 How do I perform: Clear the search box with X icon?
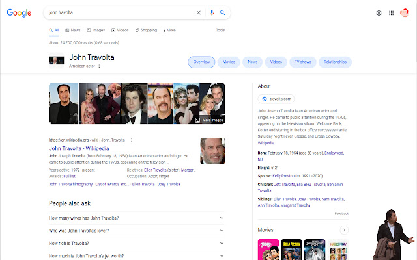(x=198, y=12)
